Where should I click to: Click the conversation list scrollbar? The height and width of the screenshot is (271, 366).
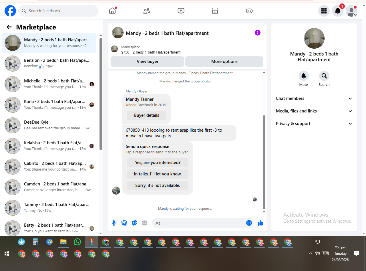(101, 94)
